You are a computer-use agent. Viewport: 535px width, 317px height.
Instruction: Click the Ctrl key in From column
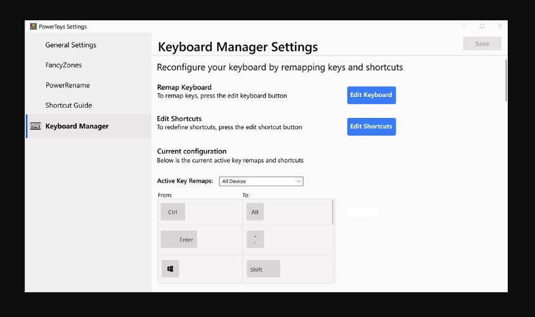pos(172,212)
